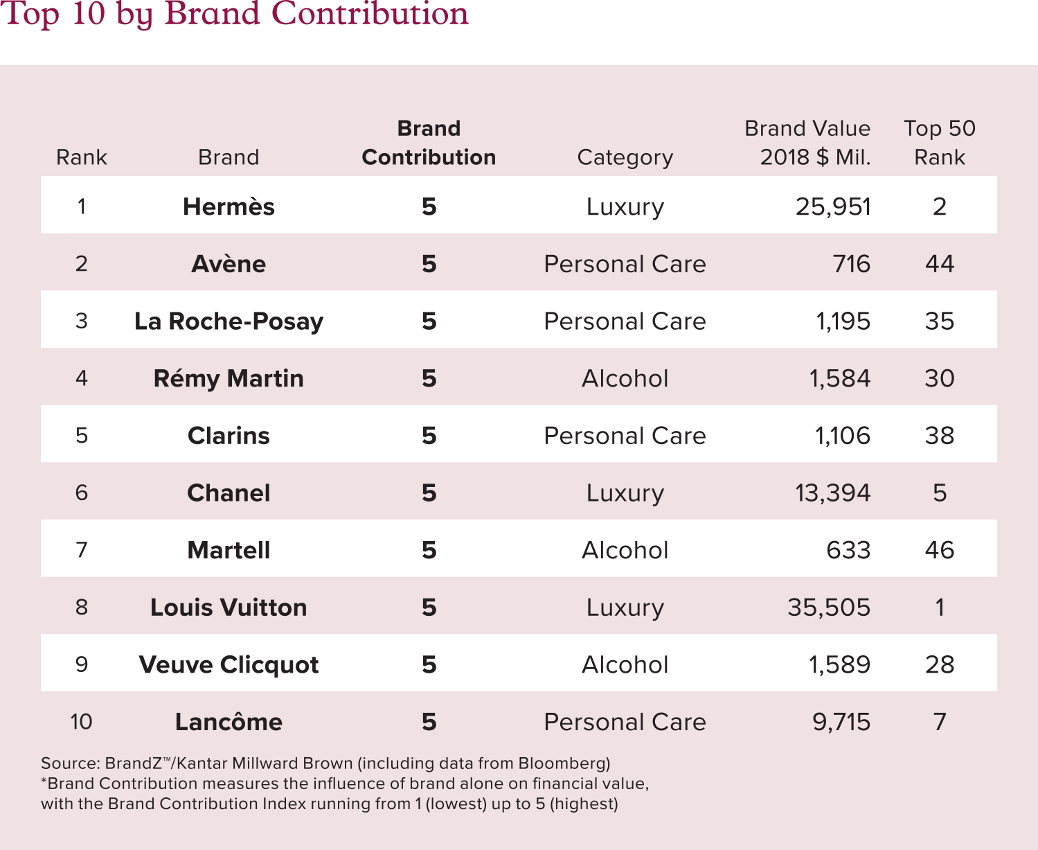This screenshot has width=1038, height=850.
Task: Click the 25,951 value for Hermès
Action: 833,206
